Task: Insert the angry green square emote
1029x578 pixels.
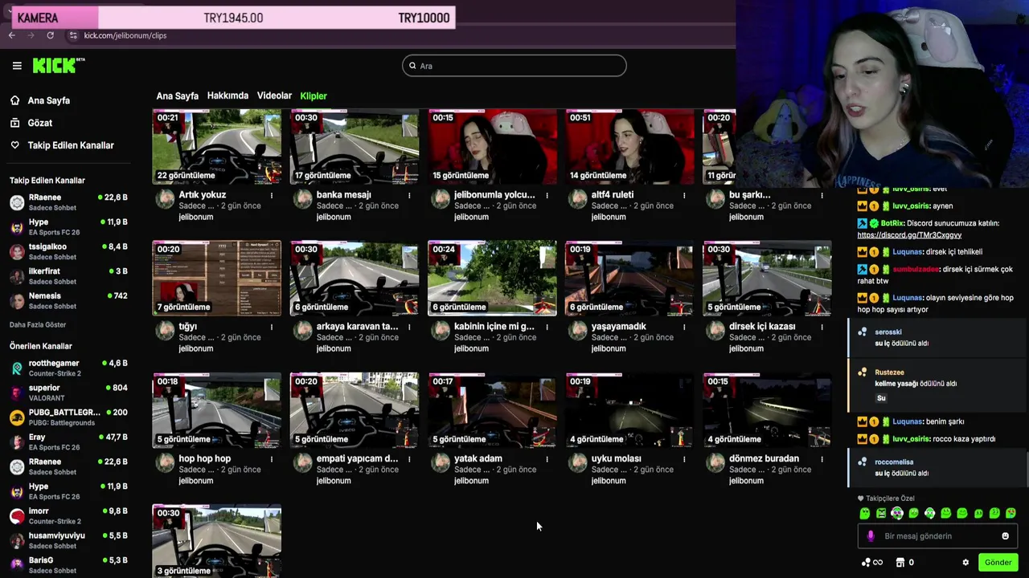Action: (881, 513)
